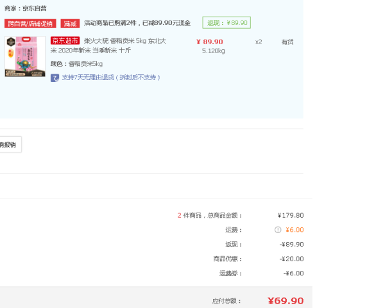Image resolution: width=385 pixels, height=308 pixels.
Task: Click the 京东超市 red badge
Action: [65, 41]
